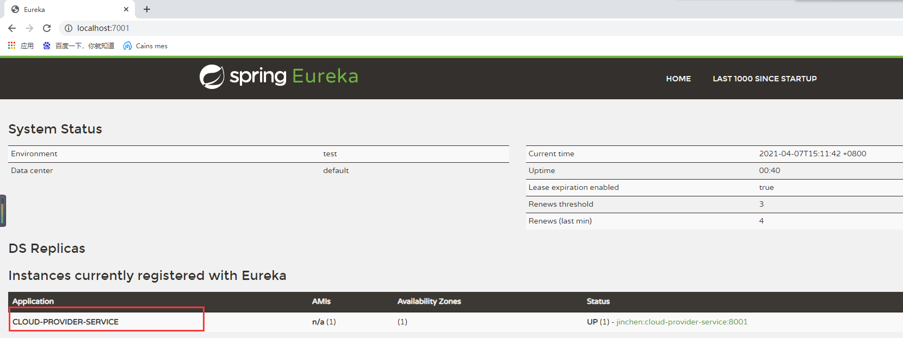Go to the HOME menu item
The height and width of the screenshot is (338, 903).
(678, 79)
